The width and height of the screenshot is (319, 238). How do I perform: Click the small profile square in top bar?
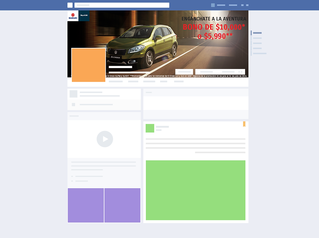[x=213, y=5]
